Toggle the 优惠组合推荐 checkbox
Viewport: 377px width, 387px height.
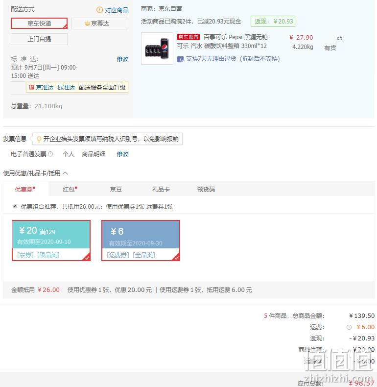(15, 206)
